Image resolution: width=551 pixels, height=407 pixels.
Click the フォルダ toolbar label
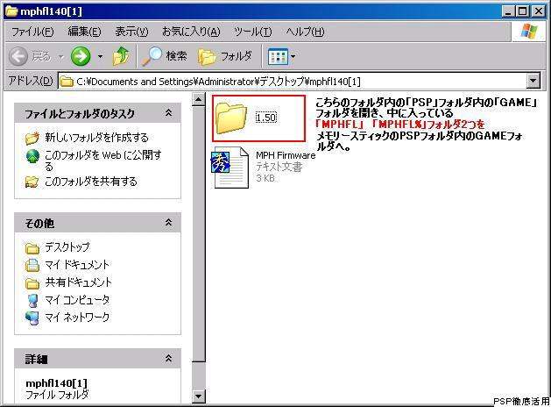pos(237,56)
